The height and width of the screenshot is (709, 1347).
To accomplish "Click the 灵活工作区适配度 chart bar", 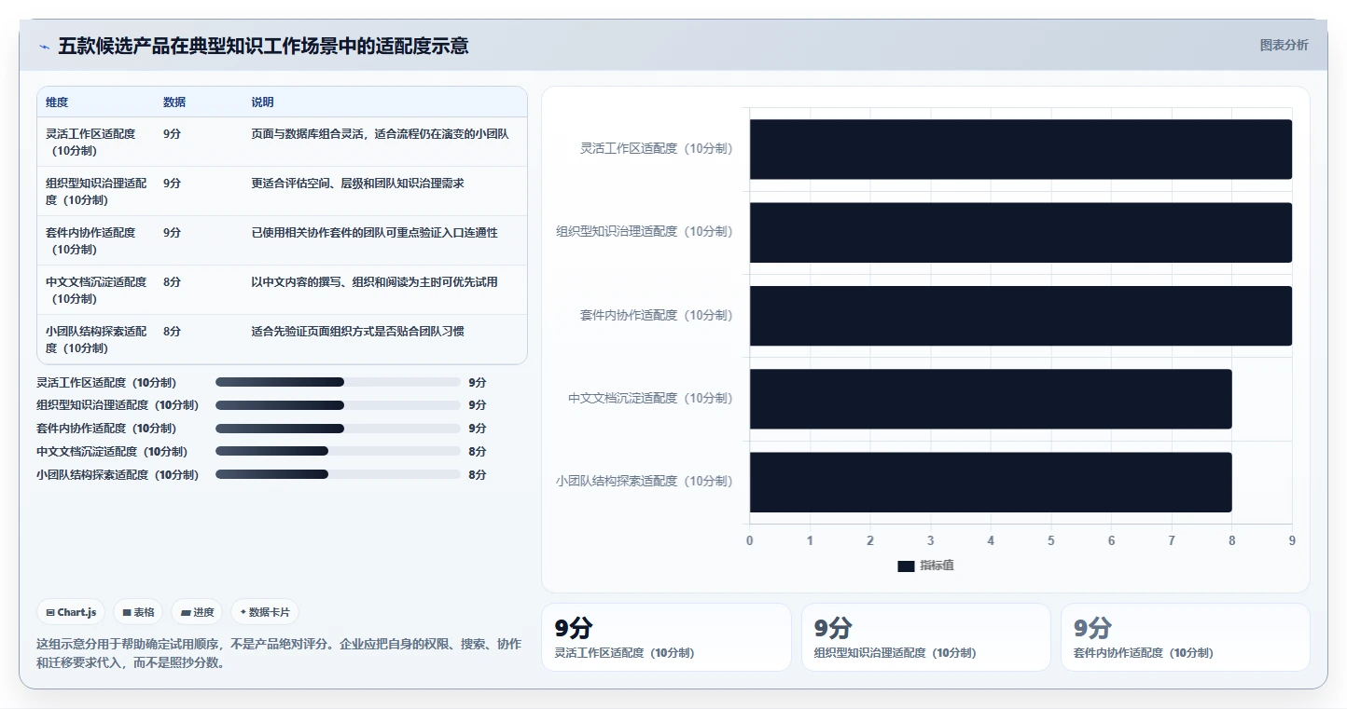I will pyautogui.click(x=1021, y=149).
